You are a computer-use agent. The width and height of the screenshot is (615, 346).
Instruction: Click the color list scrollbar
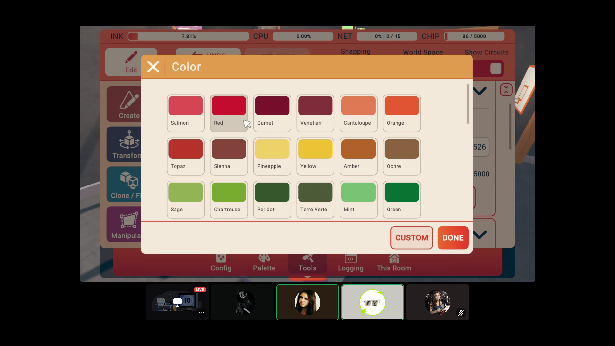[468, 104]
